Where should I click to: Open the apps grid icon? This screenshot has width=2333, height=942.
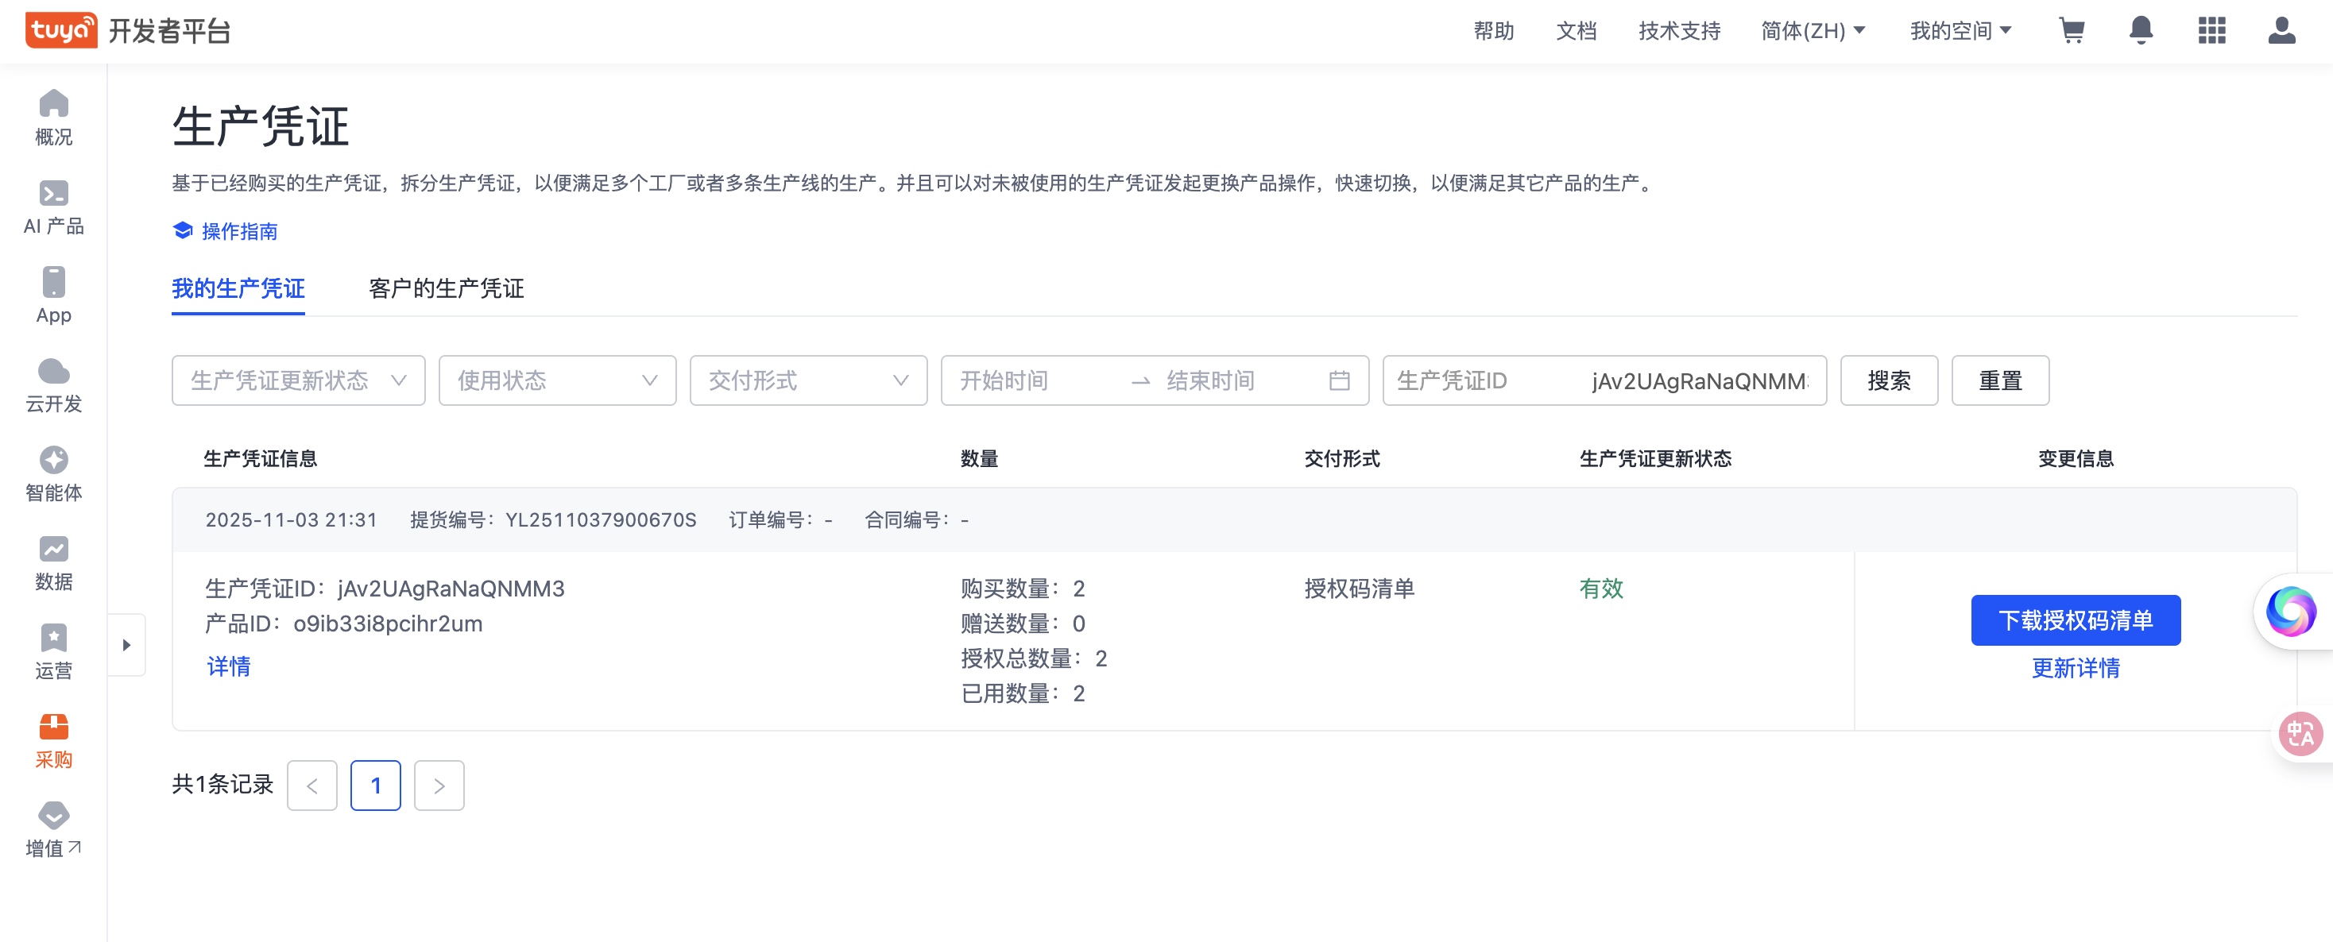[x=2211, y=31]
